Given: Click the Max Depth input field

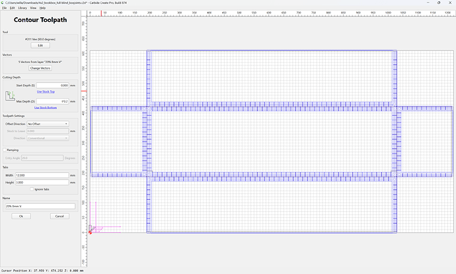Looking at the screenshot, I should [x=52, y=101].
